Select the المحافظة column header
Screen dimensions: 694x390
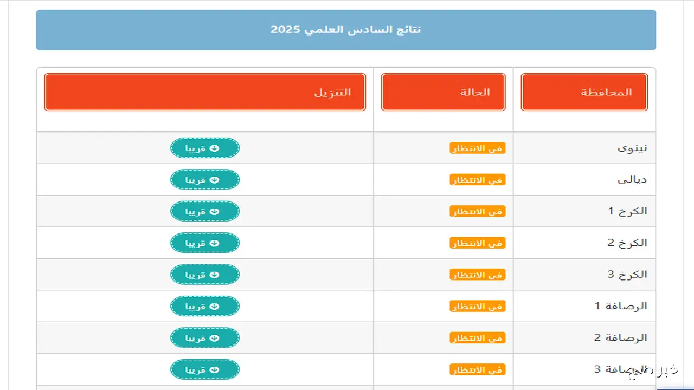(584, 92)
